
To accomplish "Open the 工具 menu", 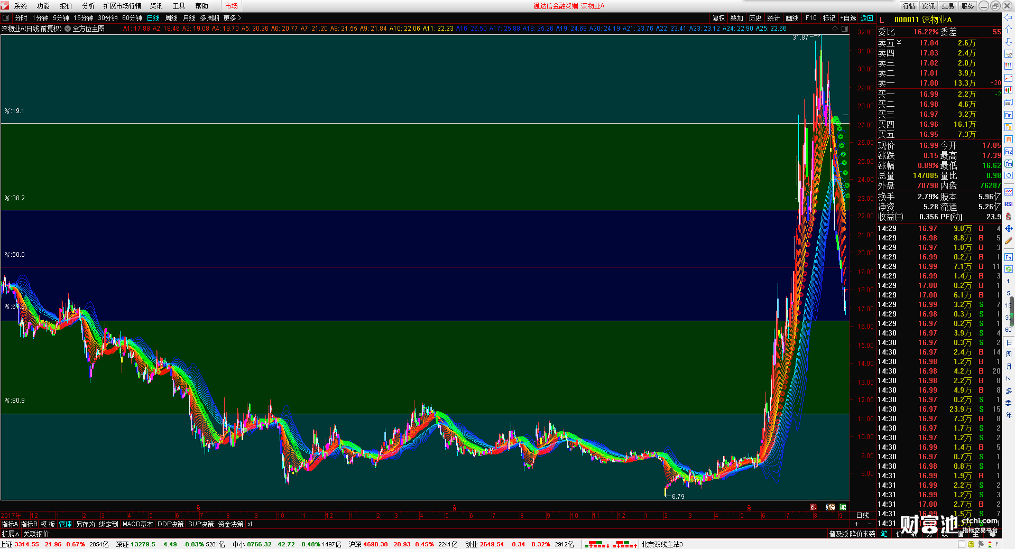I will pos(179,6).
